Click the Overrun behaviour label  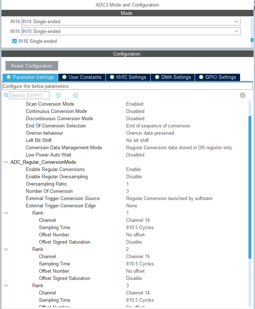(x=44, y=133)
